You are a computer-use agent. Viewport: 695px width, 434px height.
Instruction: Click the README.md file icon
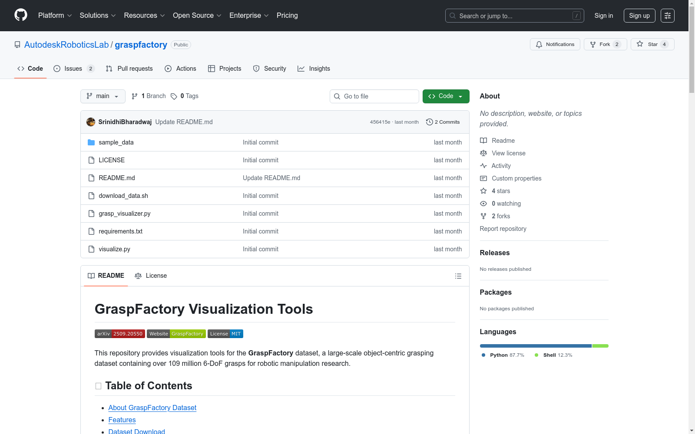tap(91, 178)
